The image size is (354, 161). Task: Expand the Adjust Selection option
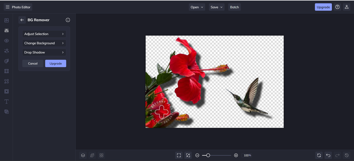[x=44, y=34]
